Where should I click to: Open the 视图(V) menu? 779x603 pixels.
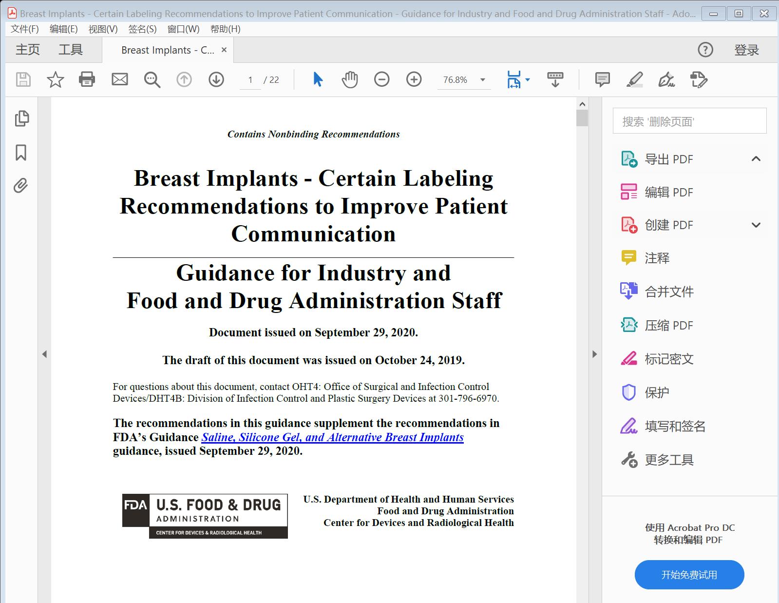tap(103, 29)
